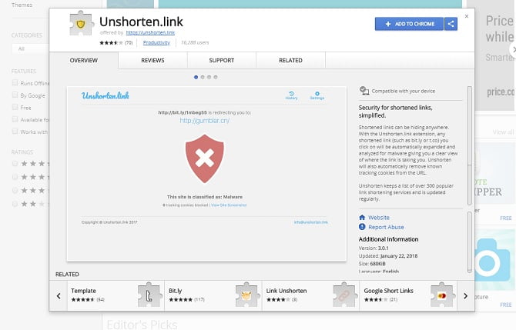This screenshot has width=516, height=330.
Task: Select the third screenshot carousel dot
Action: point(209,77)
